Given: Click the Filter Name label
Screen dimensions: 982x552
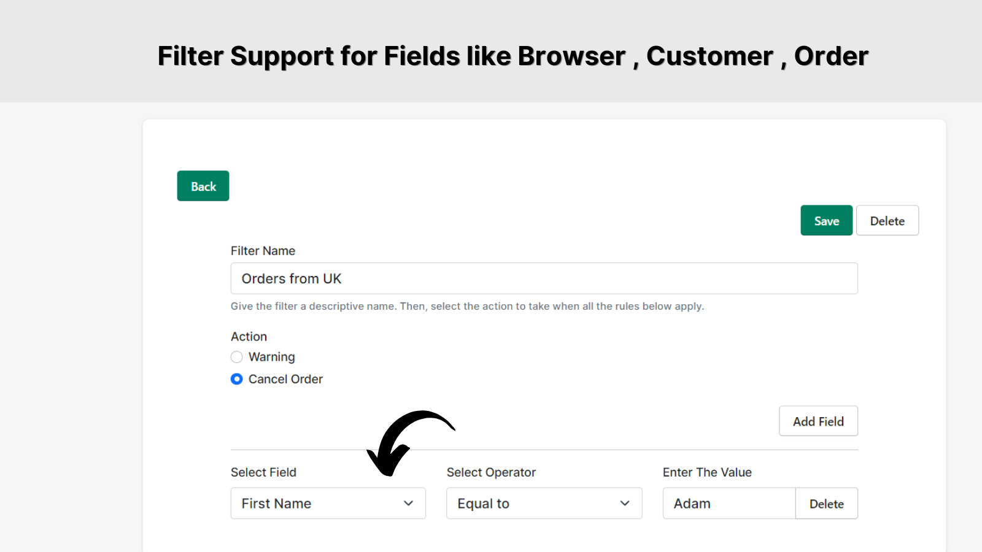Looking at the screenshot, I should (263, 251).
